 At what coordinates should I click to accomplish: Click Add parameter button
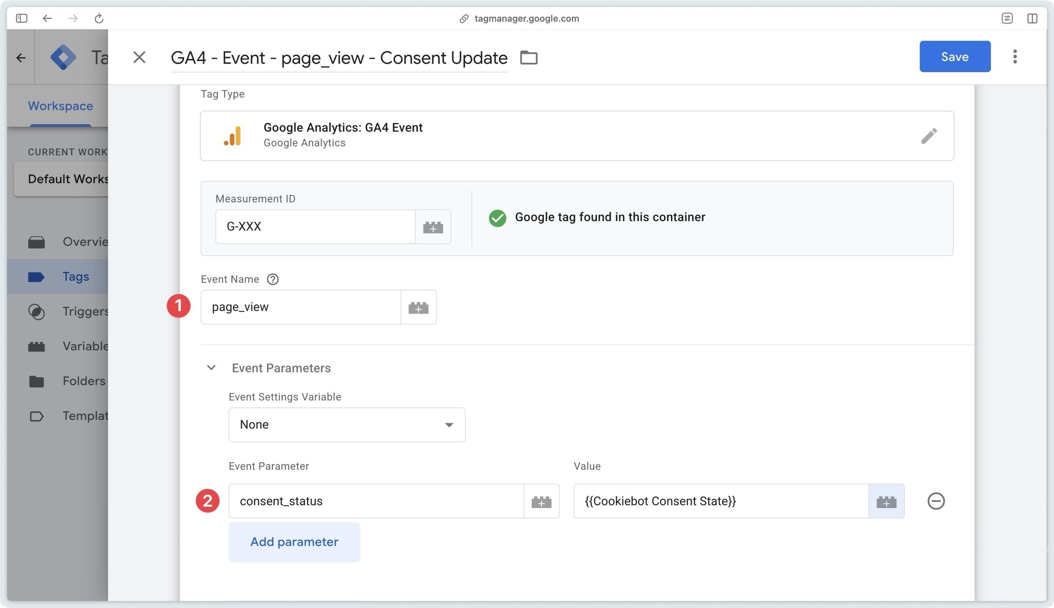tap(294, 542)
